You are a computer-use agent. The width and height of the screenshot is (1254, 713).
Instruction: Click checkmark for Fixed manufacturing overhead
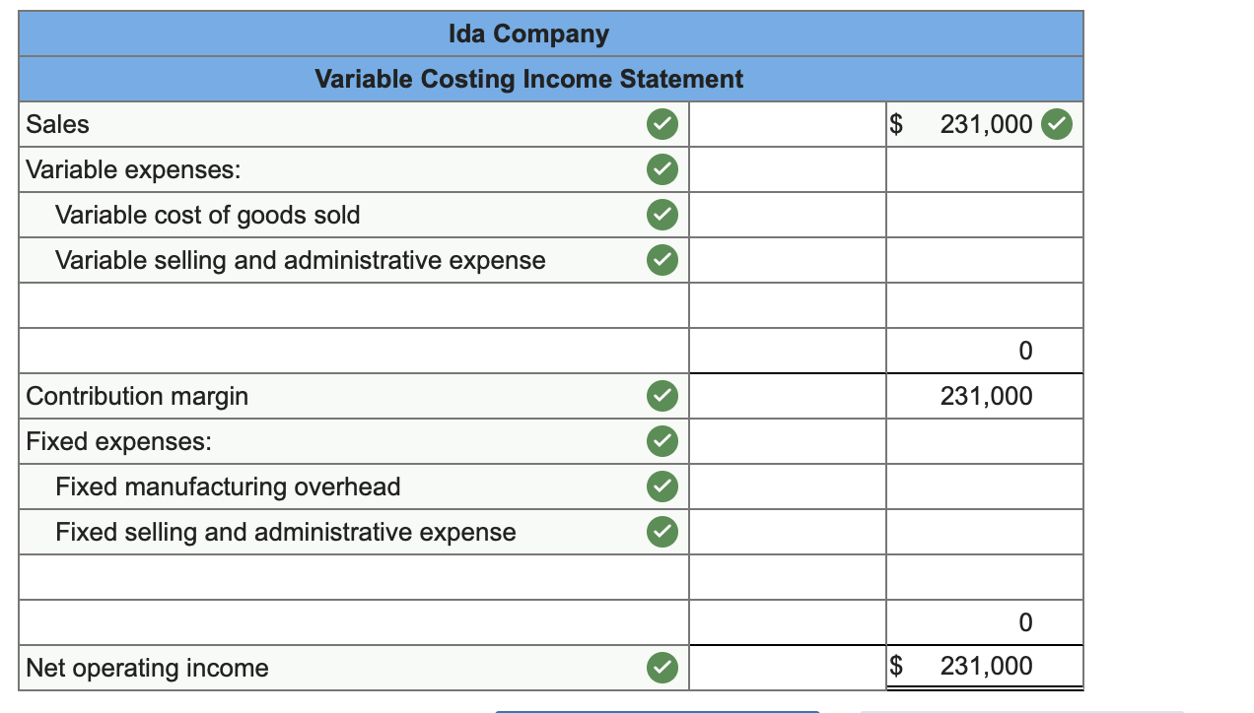(662, 487)
